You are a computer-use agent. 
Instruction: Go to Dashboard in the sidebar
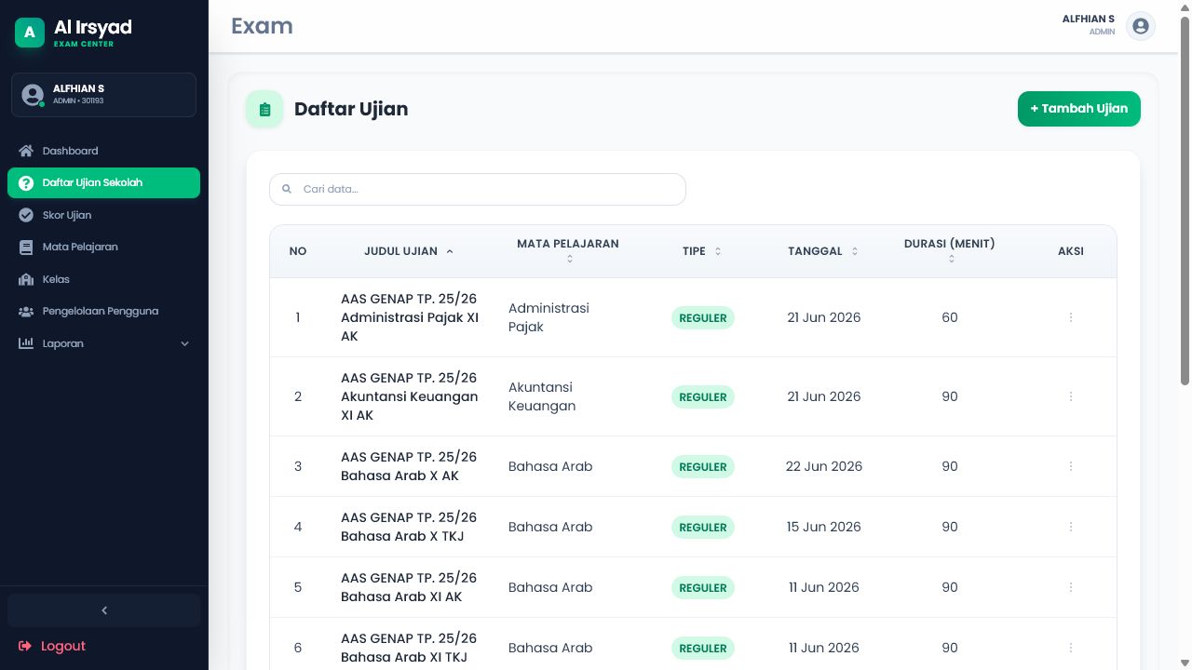pyautogui.click(x=103, y=151)
